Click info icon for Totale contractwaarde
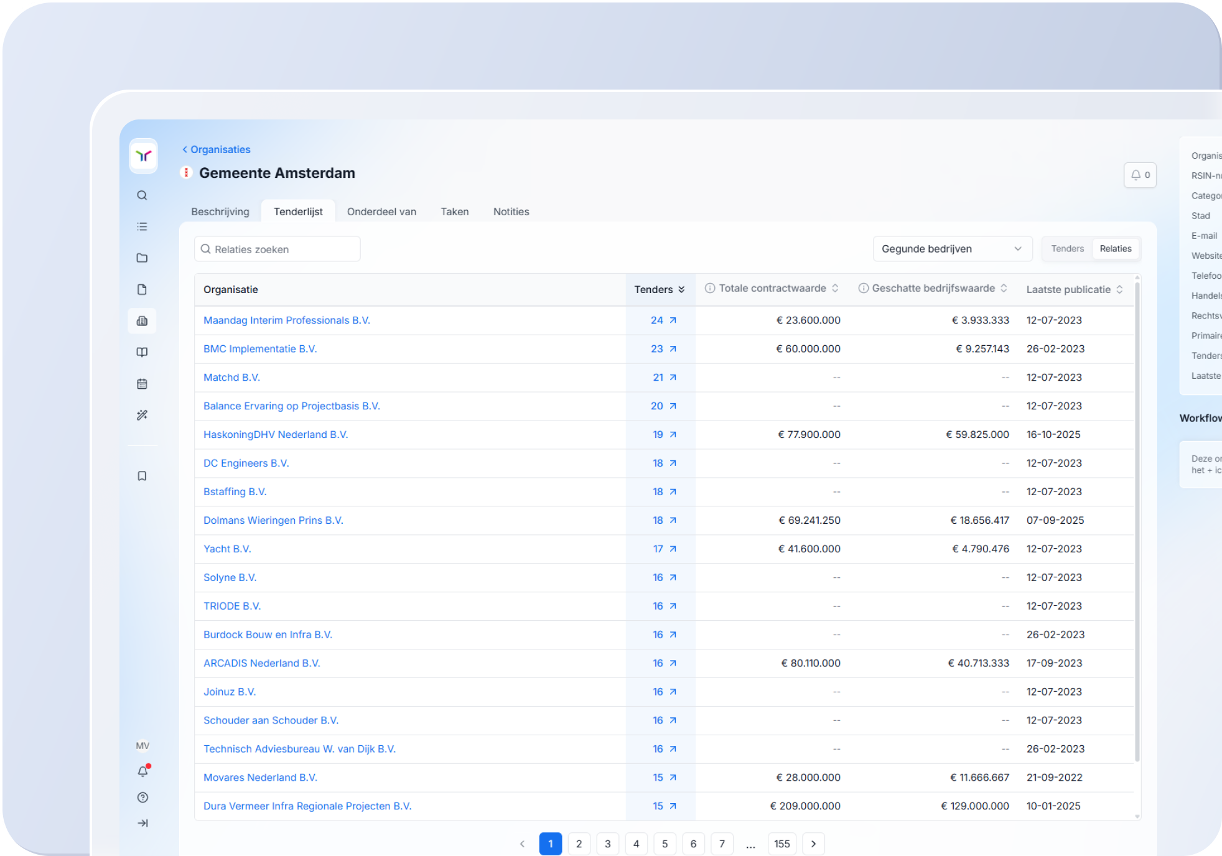Screen dimensions: 1222x856 [x=710, y=288]
